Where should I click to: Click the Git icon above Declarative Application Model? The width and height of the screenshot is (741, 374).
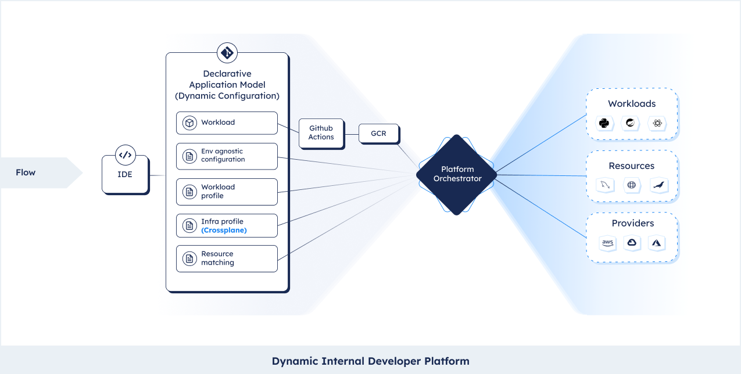[x=227, y=53]
